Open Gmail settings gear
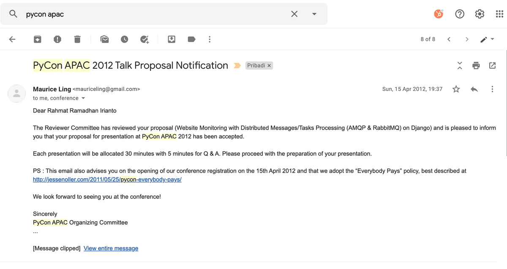 click(480, 14)
